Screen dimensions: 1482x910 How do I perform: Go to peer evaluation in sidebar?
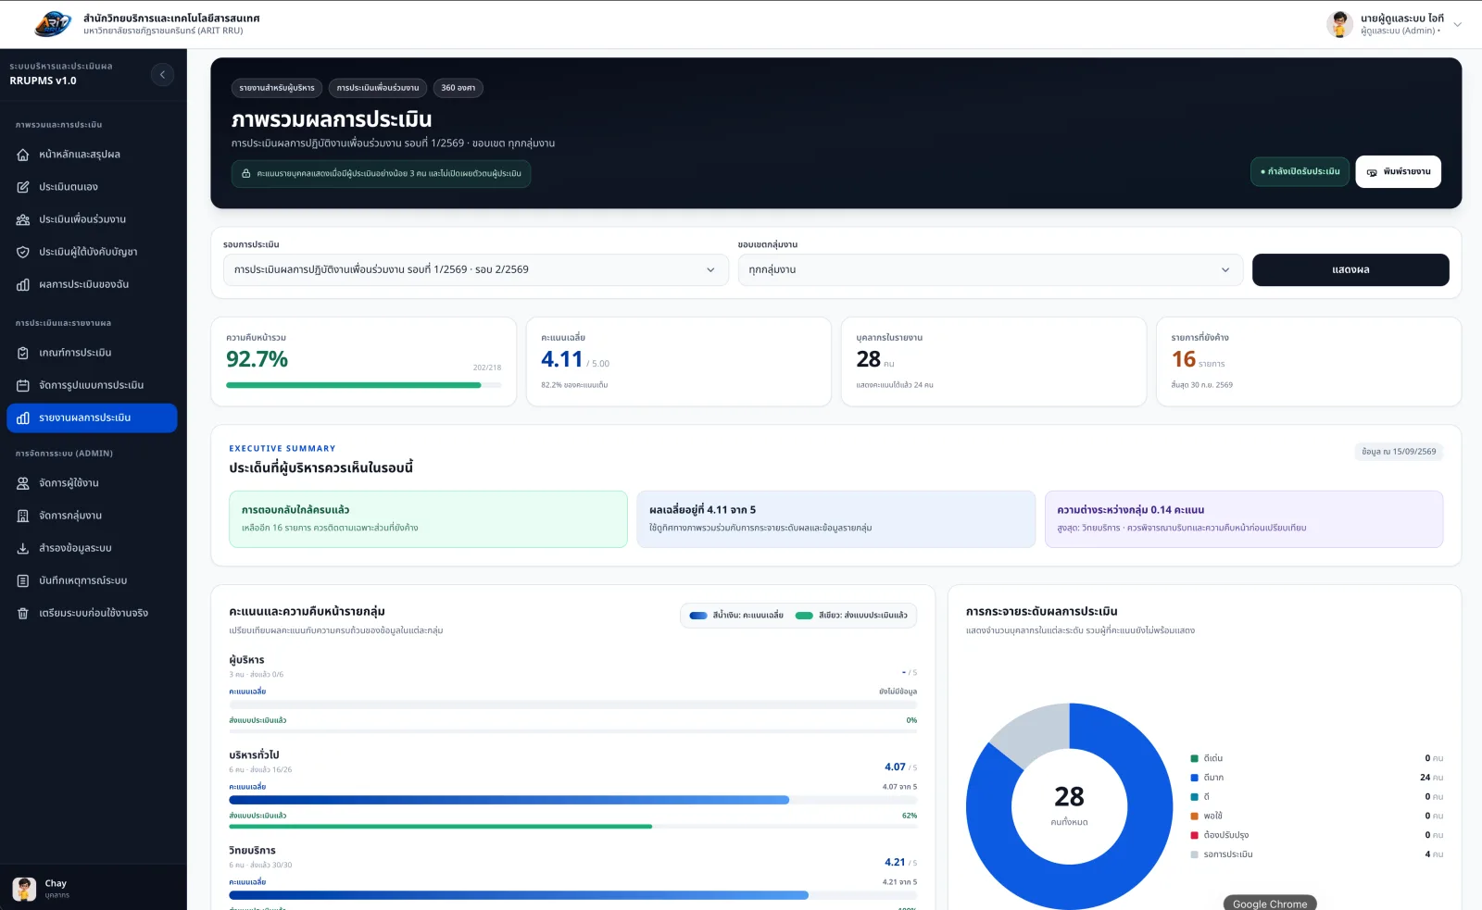pyautogui.click(x=92, y=219)
